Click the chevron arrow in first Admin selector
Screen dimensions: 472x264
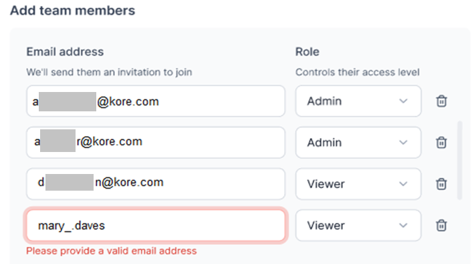tap(403, 101)
